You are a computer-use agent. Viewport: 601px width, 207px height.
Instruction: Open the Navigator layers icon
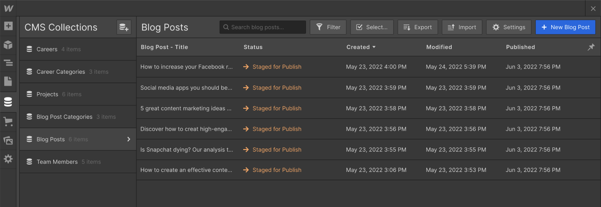pos(8,63)
